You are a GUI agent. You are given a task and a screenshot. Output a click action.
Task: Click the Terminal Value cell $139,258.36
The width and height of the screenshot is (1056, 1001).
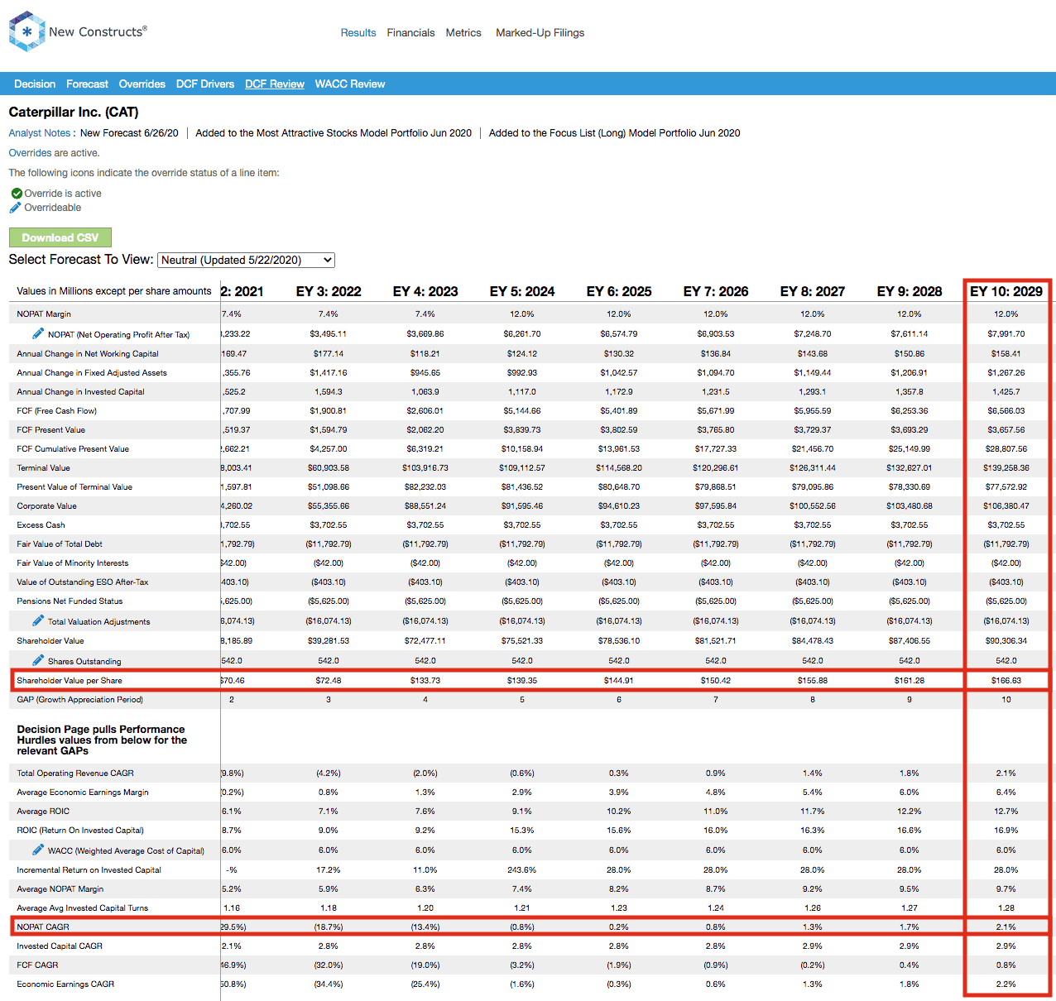click(1006, 468)
